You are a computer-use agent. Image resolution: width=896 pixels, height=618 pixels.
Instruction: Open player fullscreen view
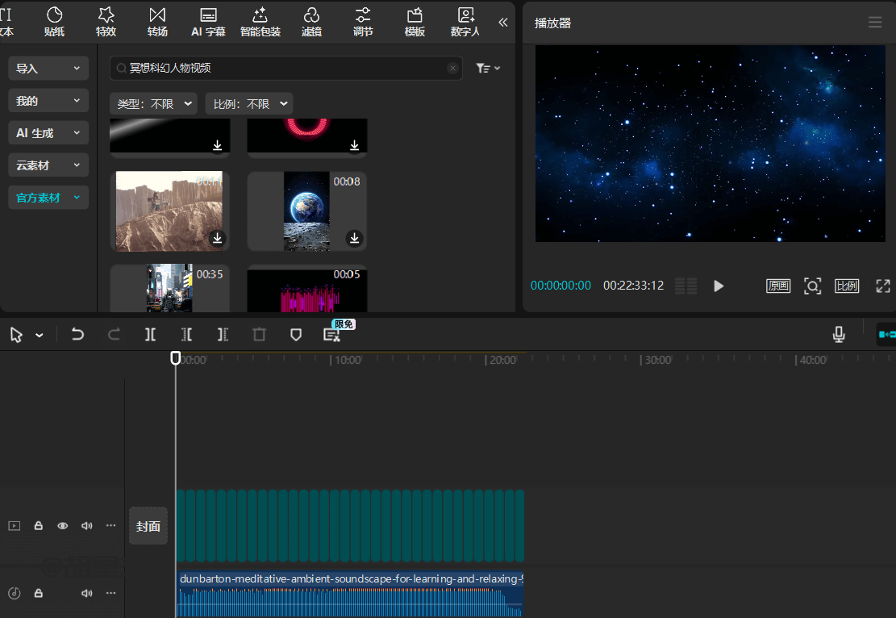(x=883, y=286)
